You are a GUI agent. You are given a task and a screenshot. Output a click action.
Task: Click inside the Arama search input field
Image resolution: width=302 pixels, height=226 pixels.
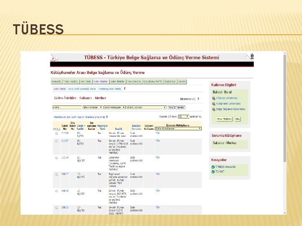[67, 108]
